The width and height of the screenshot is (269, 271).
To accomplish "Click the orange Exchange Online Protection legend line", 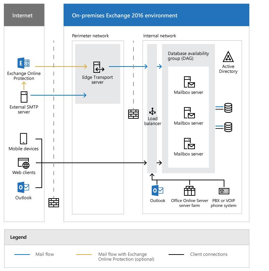I will click(84, 255).
